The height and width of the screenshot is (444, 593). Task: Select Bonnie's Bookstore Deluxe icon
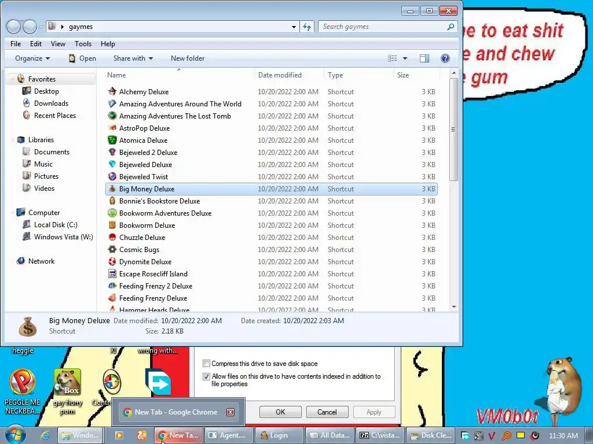[x=112, y=201]
